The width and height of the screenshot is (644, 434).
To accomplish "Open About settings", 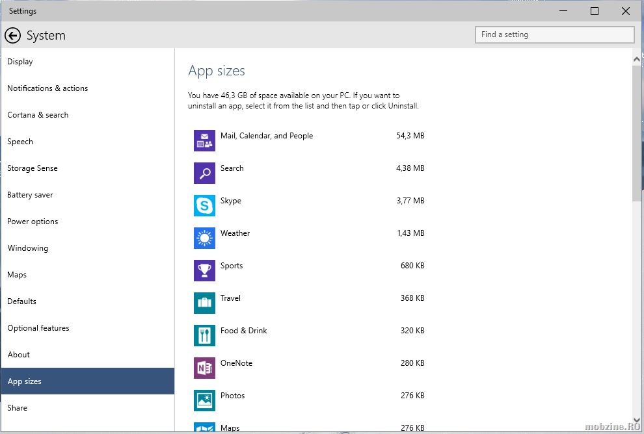I will [87, 355].
